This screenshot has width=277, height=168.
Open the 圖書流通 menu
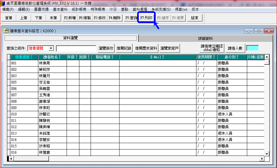pyautogui.click(x=41, y=9)
